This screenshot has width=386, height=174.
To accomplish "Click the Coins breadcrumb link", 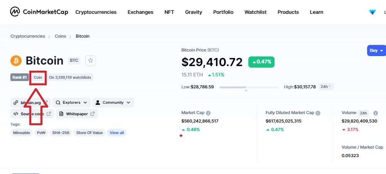I will click(61, 36).
